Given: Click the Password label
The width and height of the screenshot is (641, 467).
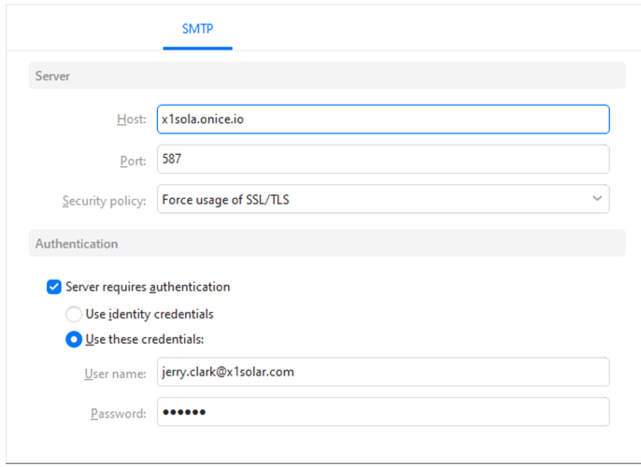Looking at the screenshot, I should [119, 413].
